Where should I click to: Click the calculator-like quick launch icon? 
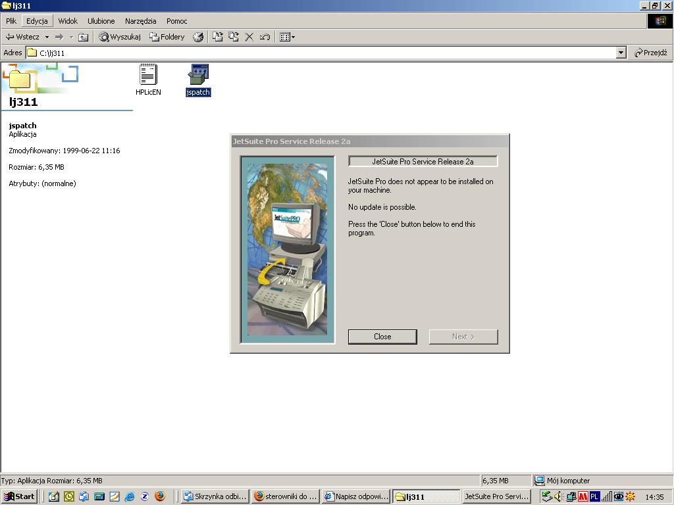tap(99, 496)
